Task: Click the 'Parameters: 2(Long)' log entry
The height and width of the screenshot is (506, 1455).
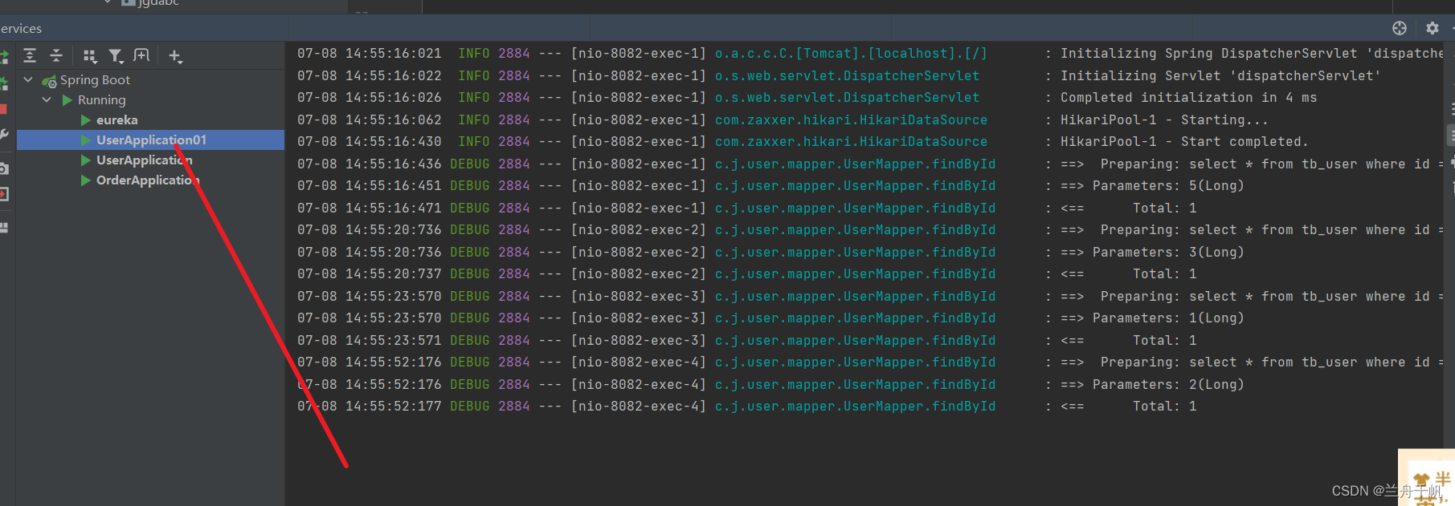Action: point(1168,384)
